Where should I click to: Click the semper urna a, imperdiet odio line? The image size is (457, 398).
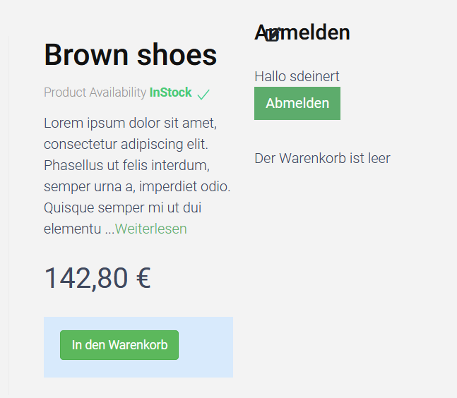pyautogui.click(x=137, y=187)
